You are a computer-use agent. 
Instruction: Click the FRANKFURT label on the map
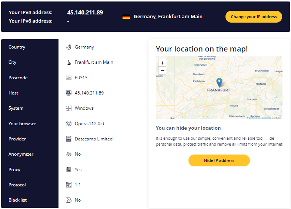pos(219,90)
